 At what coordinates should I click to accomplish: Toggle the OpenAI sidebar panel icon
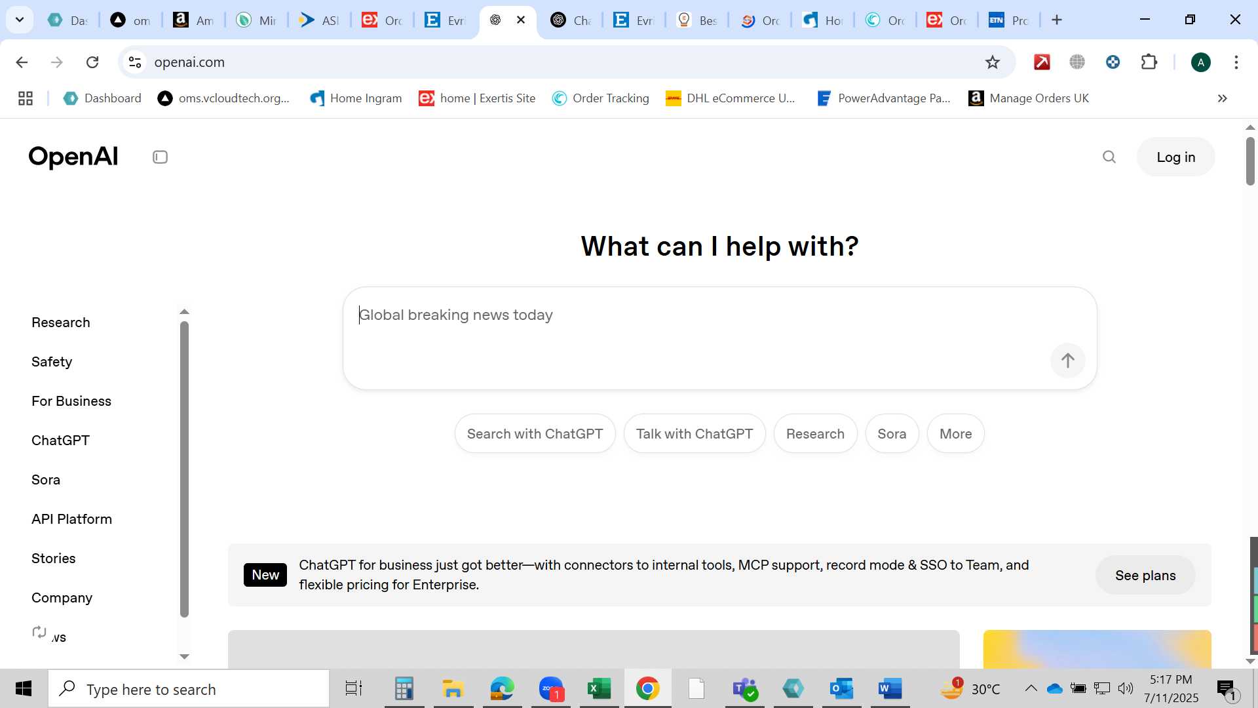pos(160,157)
